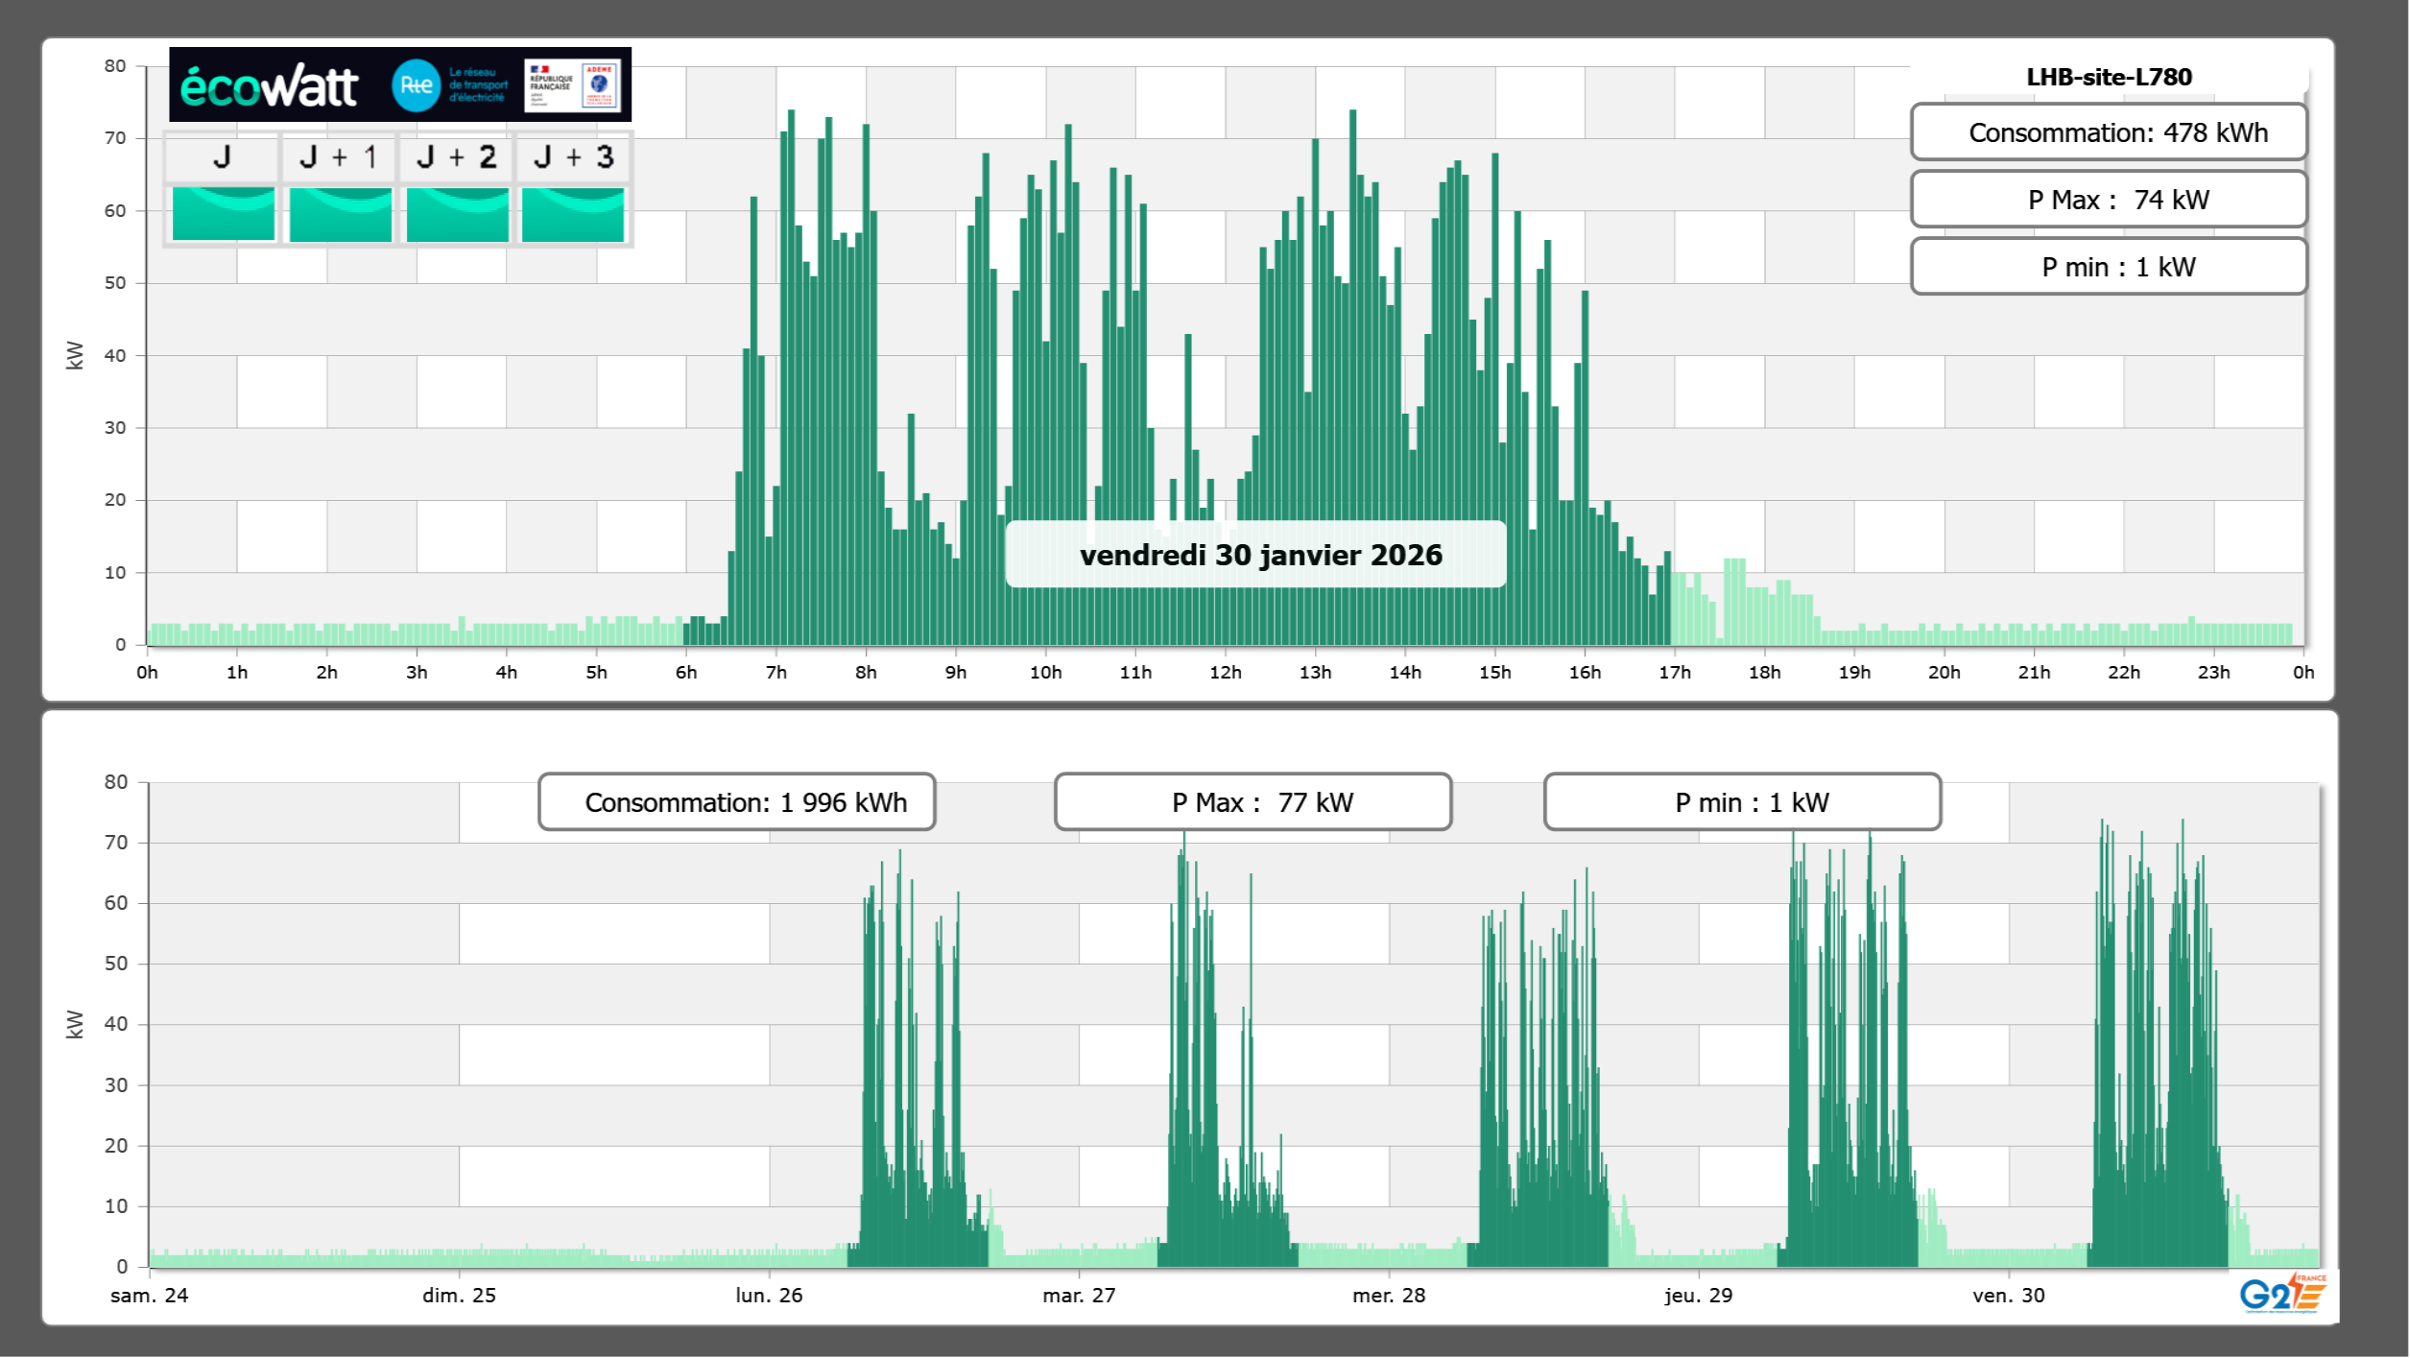This screenshot has width=2410, height=1358.
Task: Click the green J + 1 indicator
Action: pyautogui.click(x=340, y=213)
